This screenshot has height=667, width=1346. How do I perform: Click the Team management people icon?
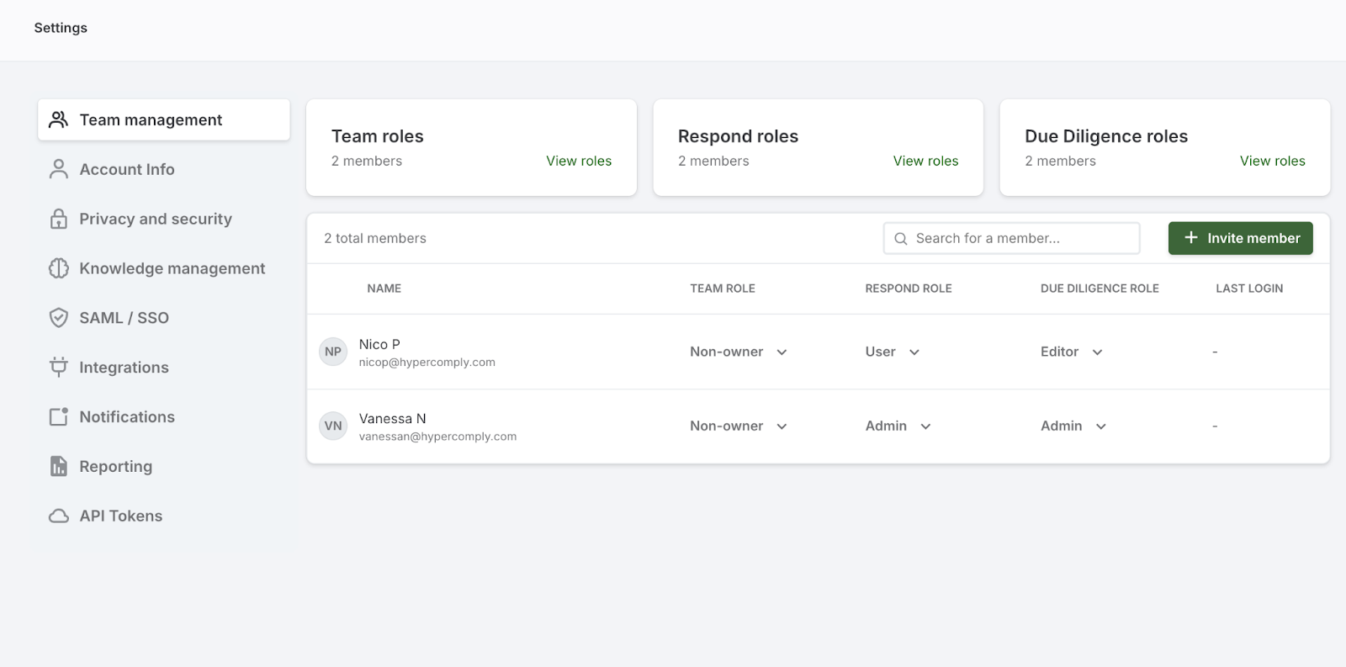(58, 119)
